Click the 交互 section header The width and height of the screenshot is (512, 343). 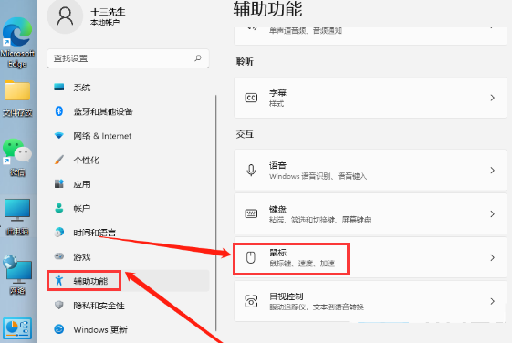[x=245, y=134]
